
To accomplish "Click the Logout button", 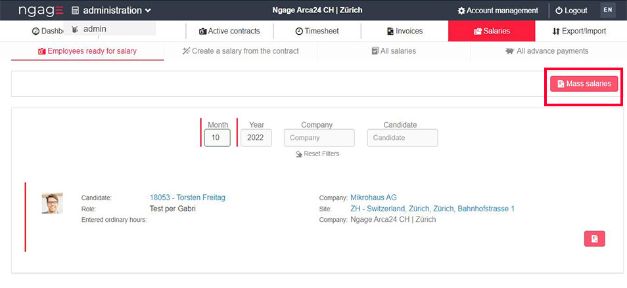I will pos(571,10).
